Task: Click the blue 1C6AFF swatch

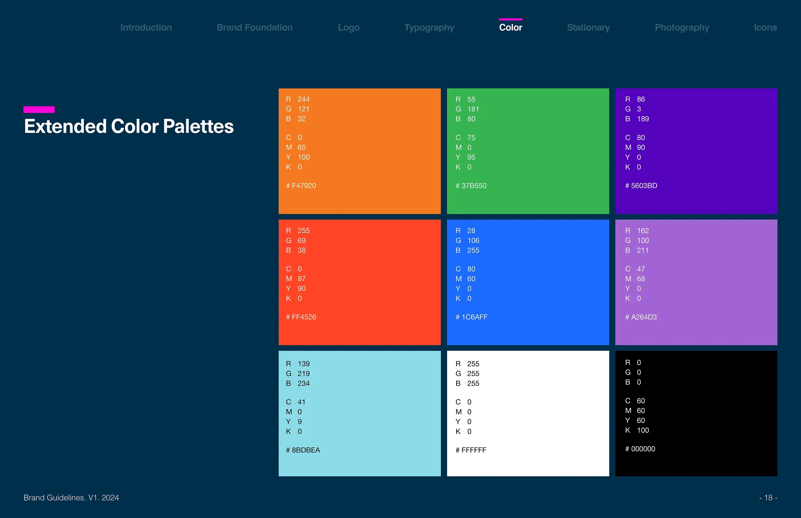Action: tap(528, 282)
